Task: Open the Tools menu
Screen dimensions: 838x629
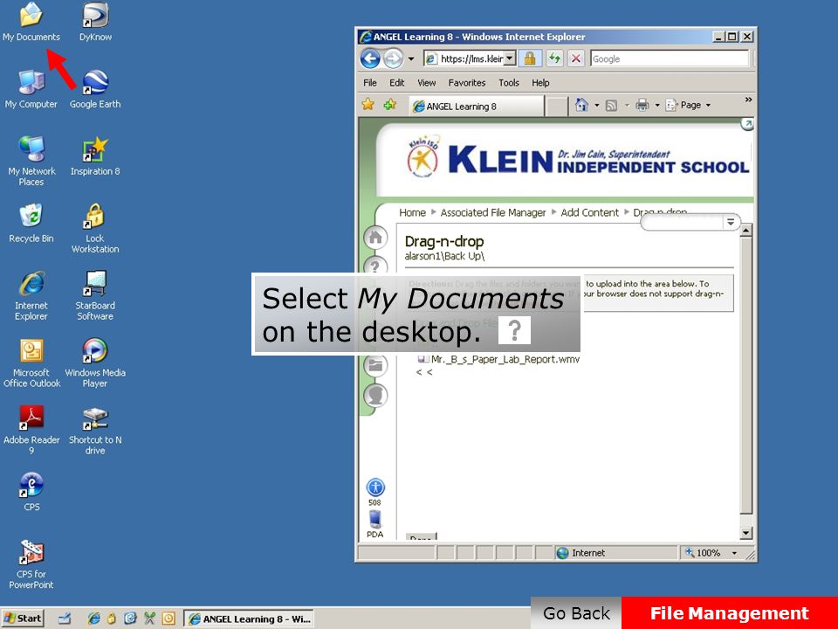Action: 509,83
